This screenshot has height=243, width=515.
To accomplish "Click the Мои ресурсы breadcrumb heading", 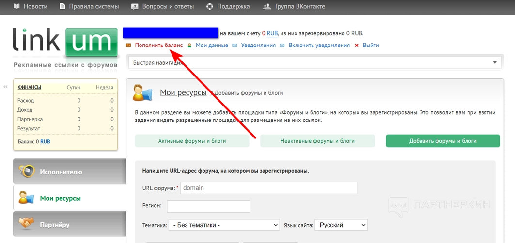I will pos(183,92).
